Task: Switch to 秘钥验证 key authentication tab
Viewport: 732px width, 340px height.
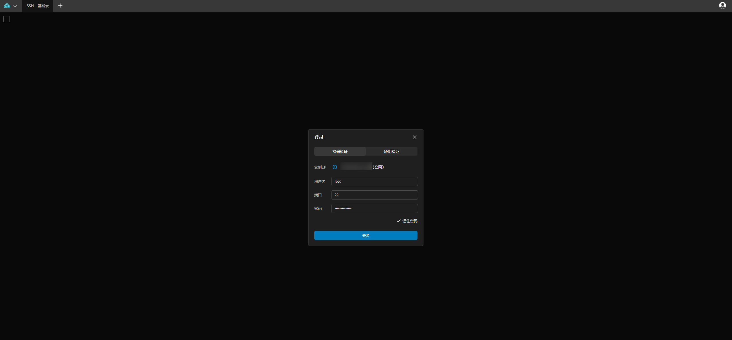Action: point(391,151)
